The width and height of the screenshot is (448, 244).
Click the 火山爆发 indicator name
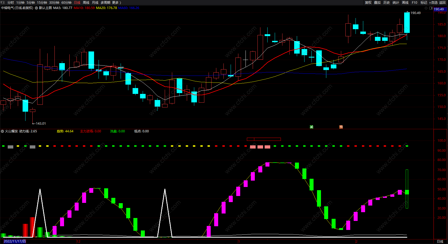[11, 131]
